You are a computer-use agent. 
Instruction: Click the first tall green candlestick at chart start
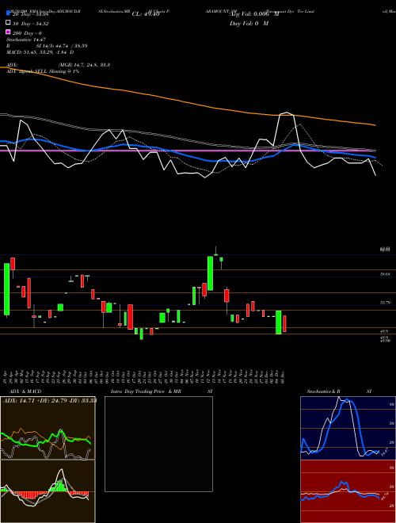(x=6, y=289)
